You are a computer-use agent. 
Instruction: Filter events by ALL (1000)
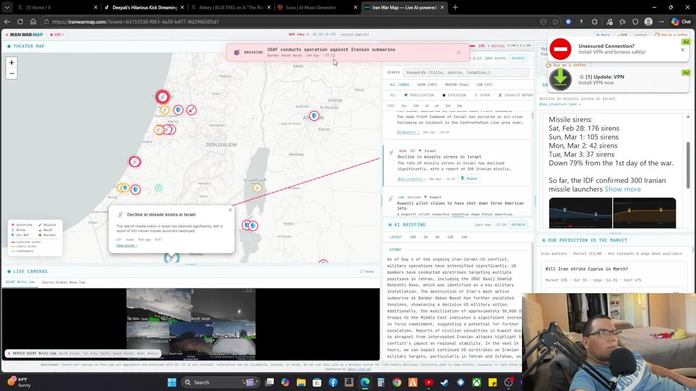click(x=400, y=85)
